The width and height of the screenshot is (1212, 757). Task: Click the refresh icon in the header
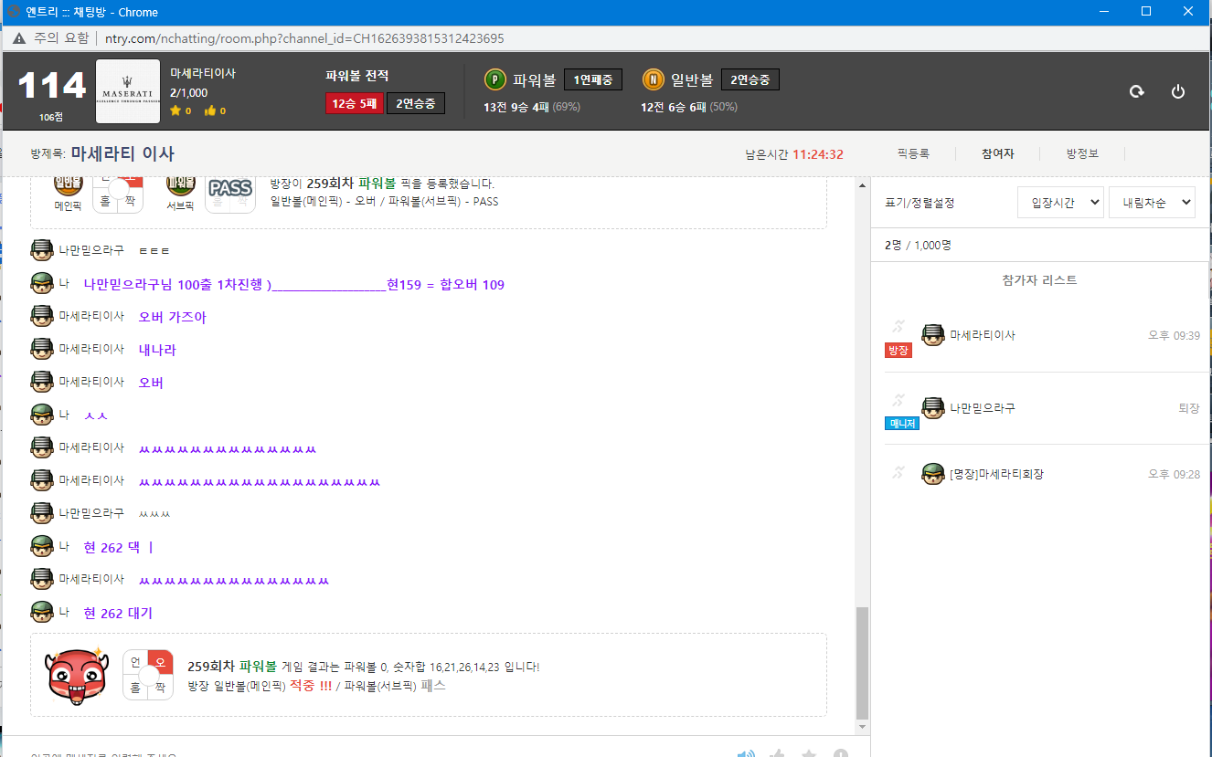coord(1136,91)
